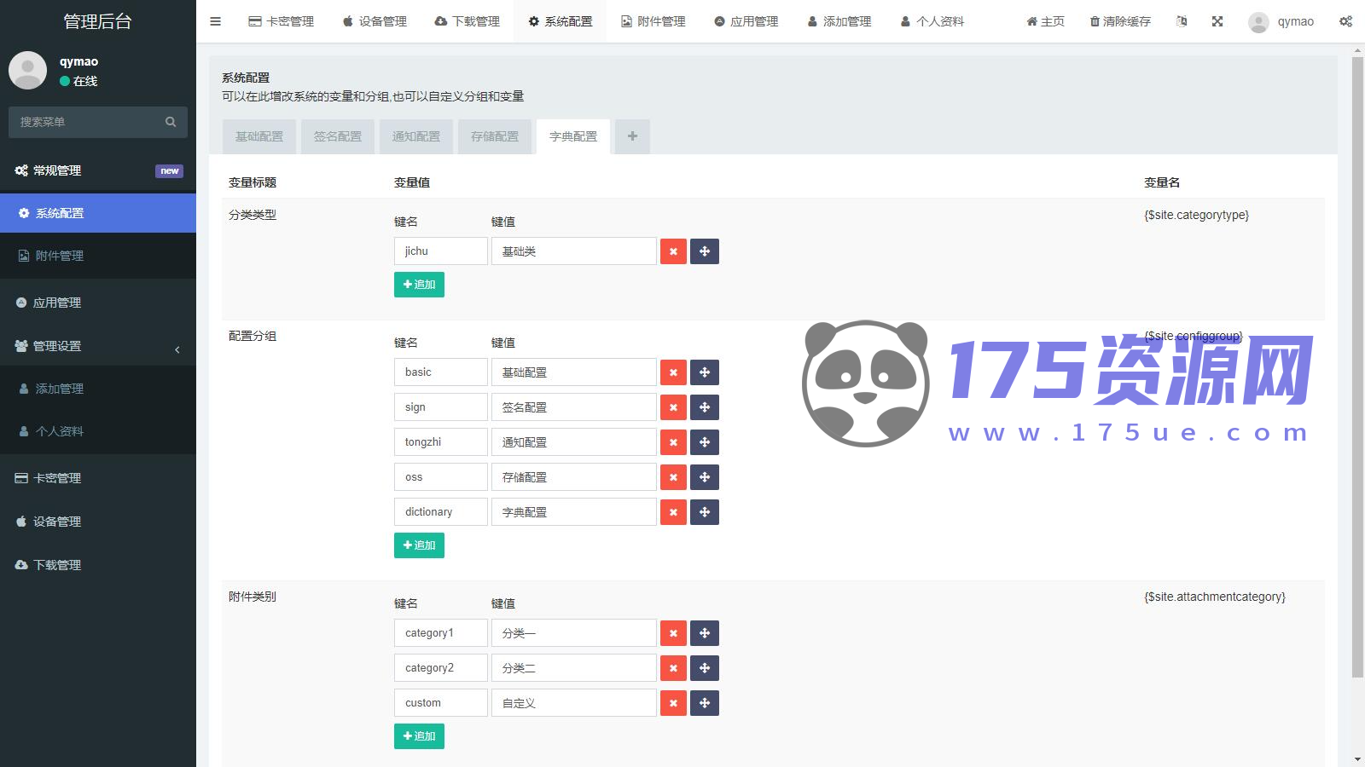Add a new config group tab with plus
The image size is (1365, 767).
click(x=632, y=136)
